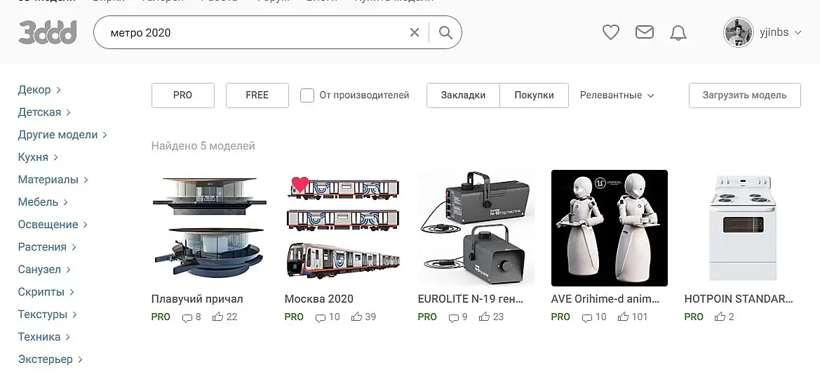The image size is (820, 377).
Task: Open the Москва 2020 model link
Action: click(x=319, y=299)
